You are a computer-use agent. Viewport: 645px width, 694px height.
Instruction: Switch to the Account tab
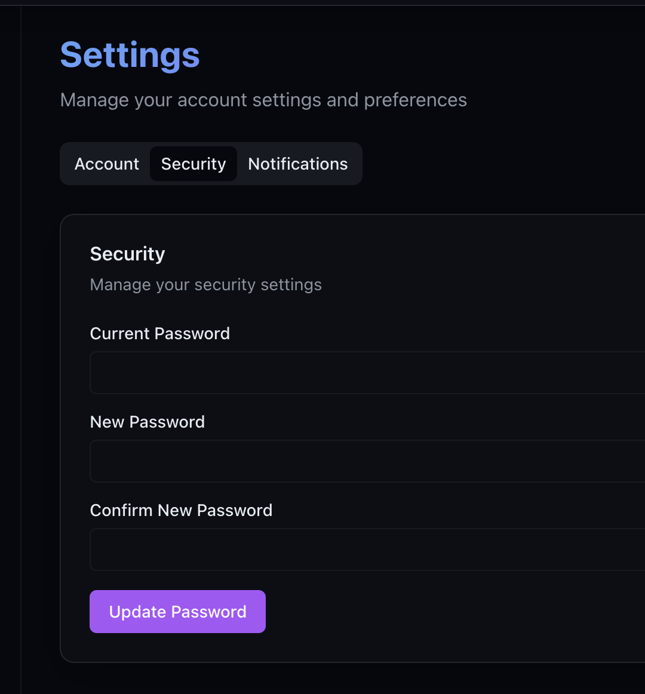pyautogui.click(x=107, y=164)
